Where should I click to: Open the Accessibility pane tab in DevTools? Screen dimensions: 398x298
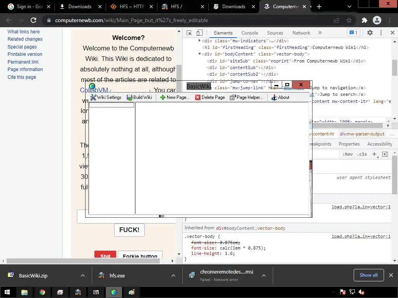380,144
